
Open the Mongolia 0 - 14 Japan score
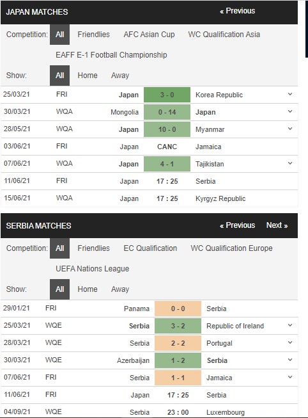click(x=167, y=112)
